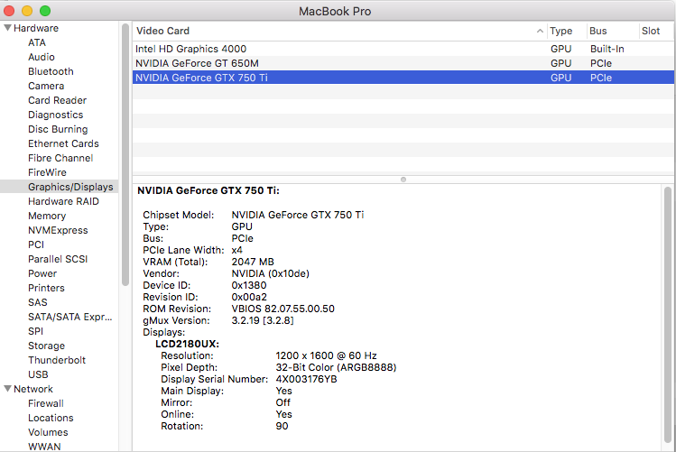Select USB under Hardware
This screenshot has height=452, width=676.
tap(38, 374)
